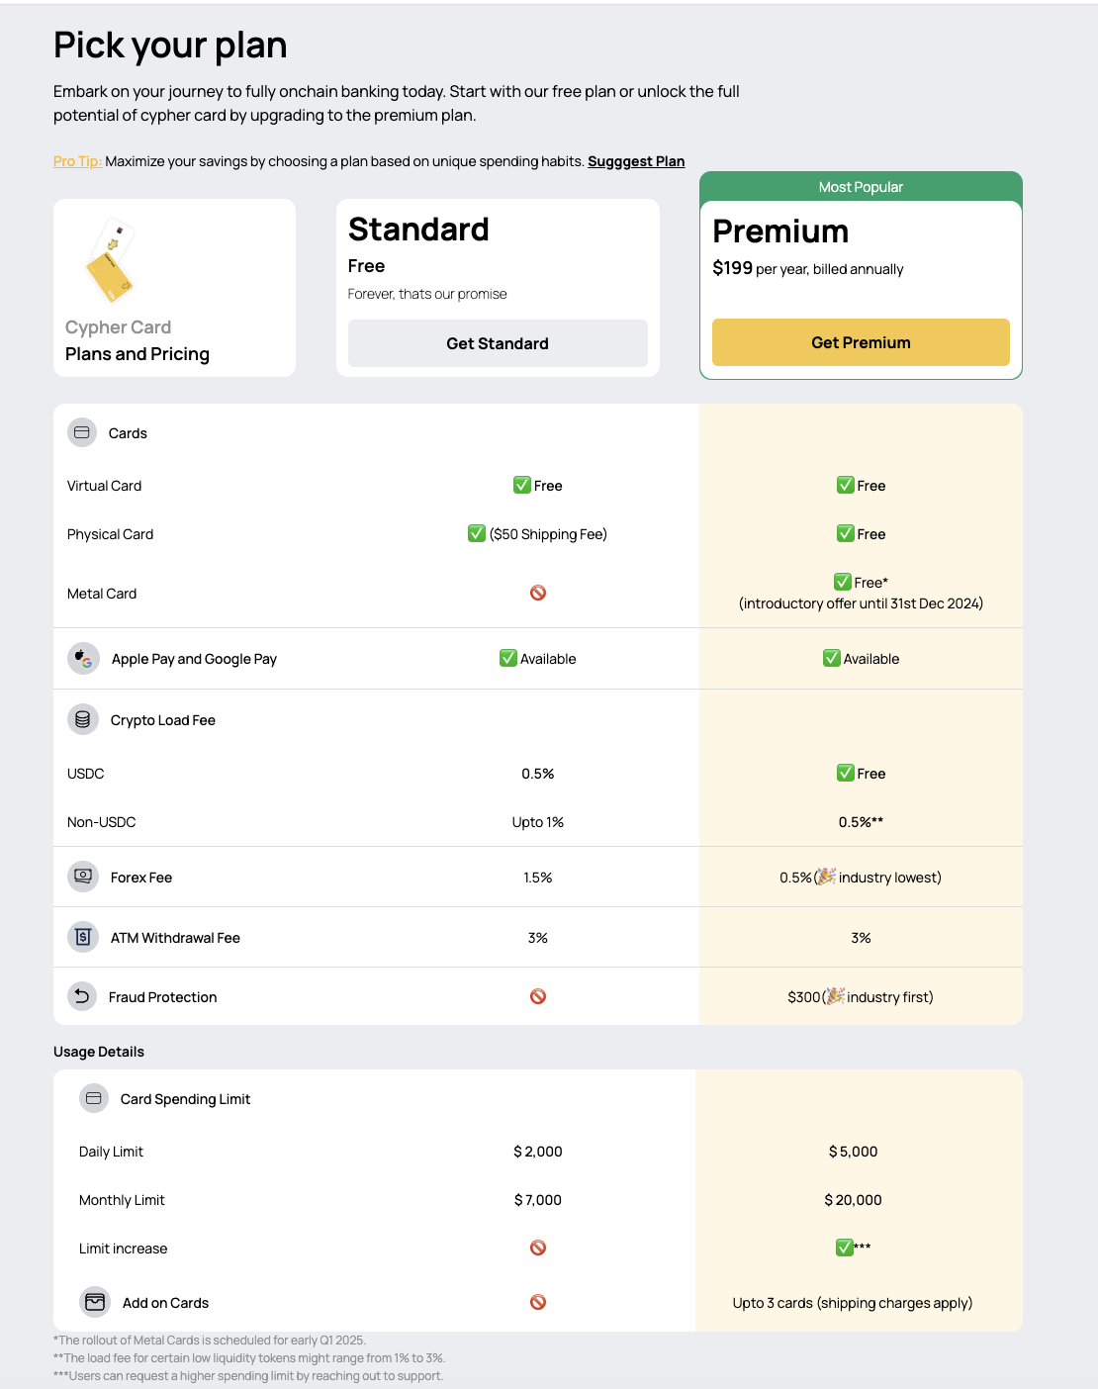1098x1389 pixels.
Task: Click the Standard Forex Fee 1.5% value
Action: coord(538,878)
